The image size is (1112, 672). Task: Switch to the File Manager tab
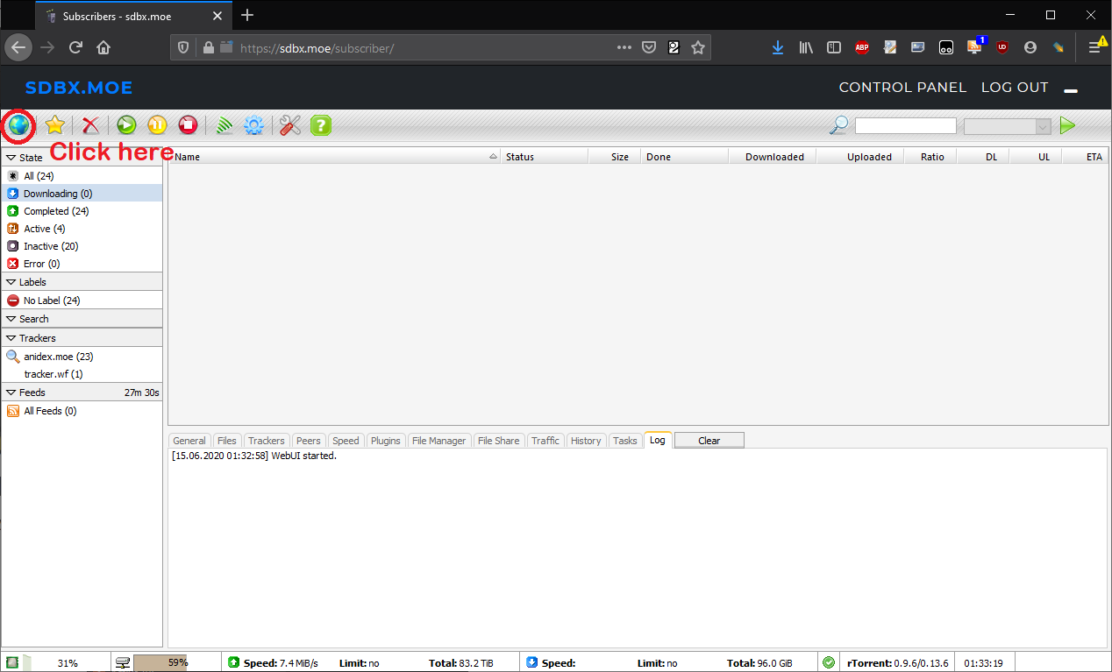click(439, 441)
